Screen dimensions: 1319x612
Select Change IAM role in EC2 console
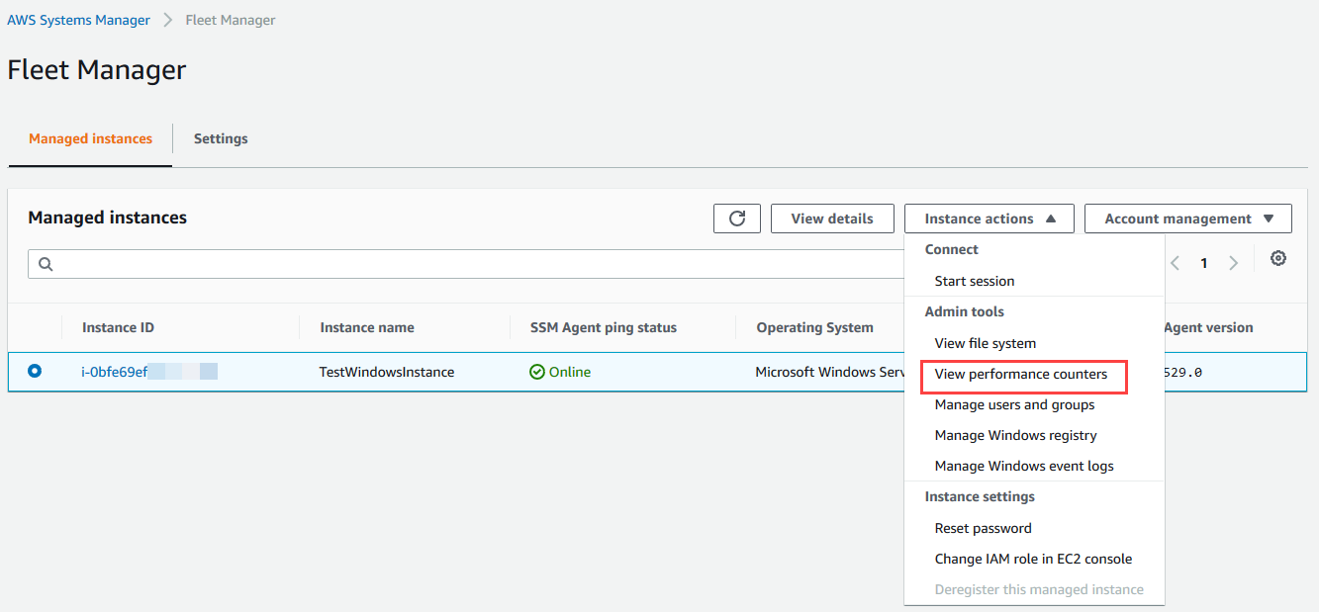1034,559
